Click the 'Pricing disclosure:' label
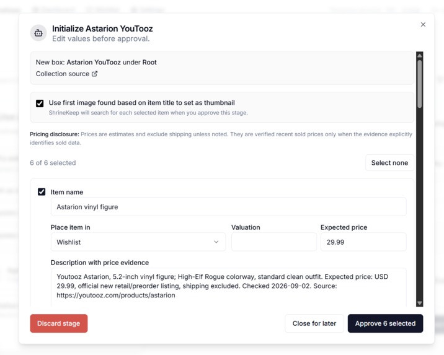The height and width of the screenshot is (355, 444). click(55, 134)
